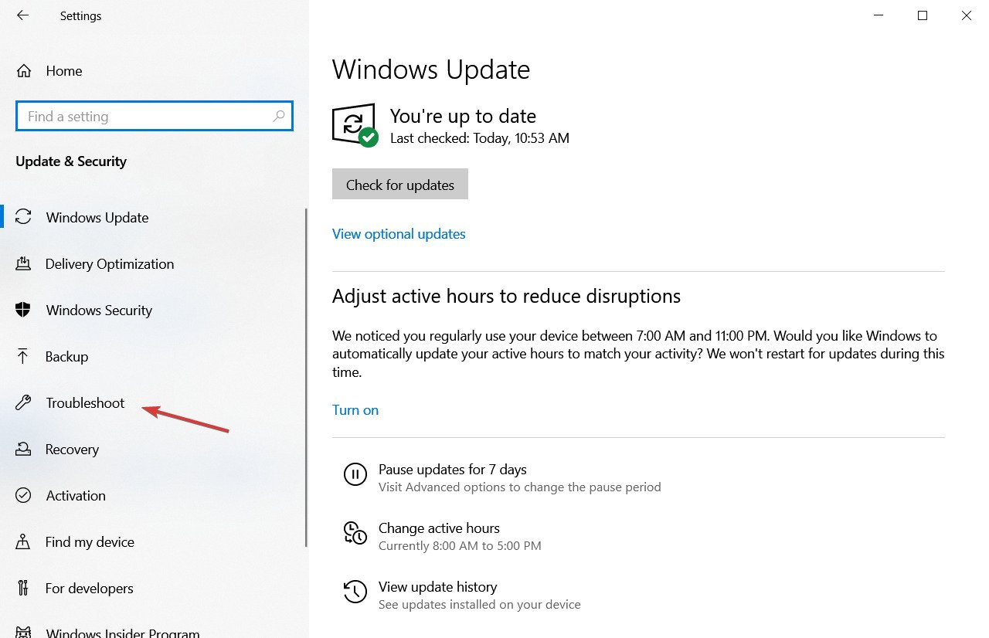Click the sidebar vertical scrollbar
The width and height of the screenshot is (989, 638).
307,378
